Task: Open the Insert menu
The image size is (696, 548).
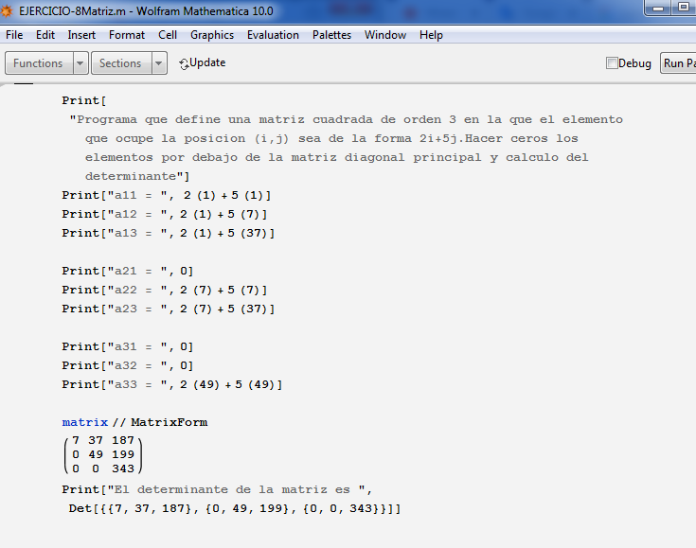Action: (81, 35)
